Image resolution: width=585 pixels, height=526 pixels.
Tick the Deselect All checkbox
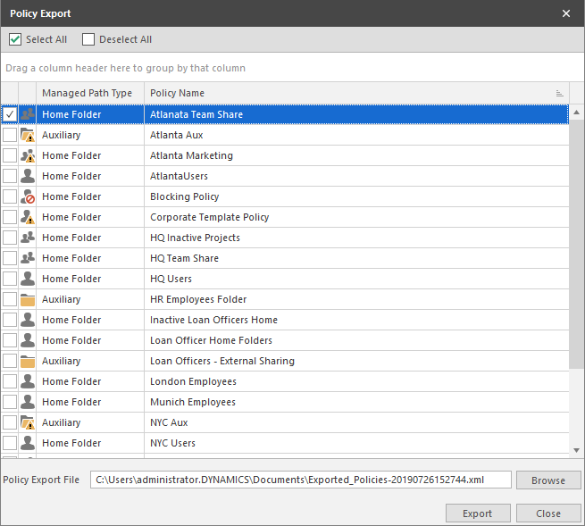(x=88, y=39)
